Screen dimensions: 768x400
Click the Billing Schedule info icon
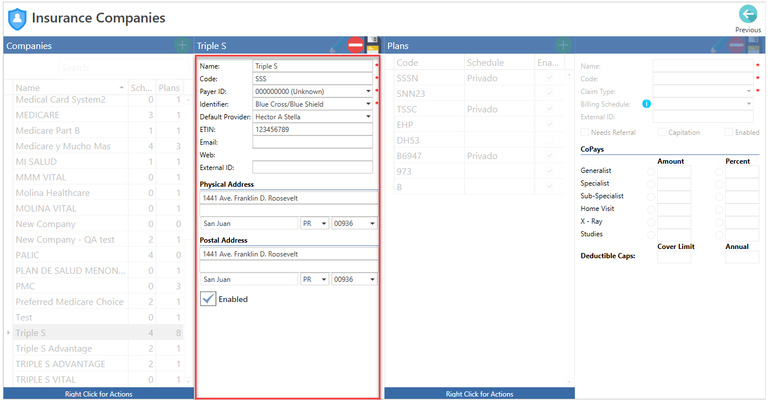tap(647, 104)
